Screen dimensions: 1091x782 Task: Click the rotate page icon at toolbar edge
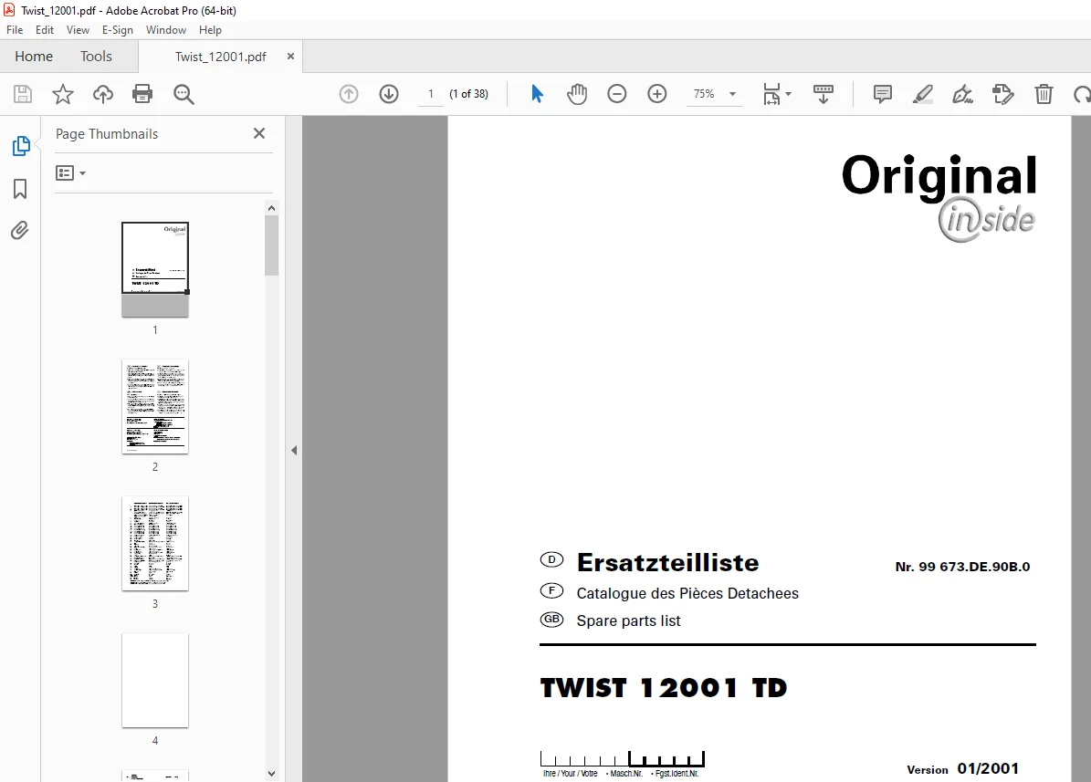point(1082,94)
